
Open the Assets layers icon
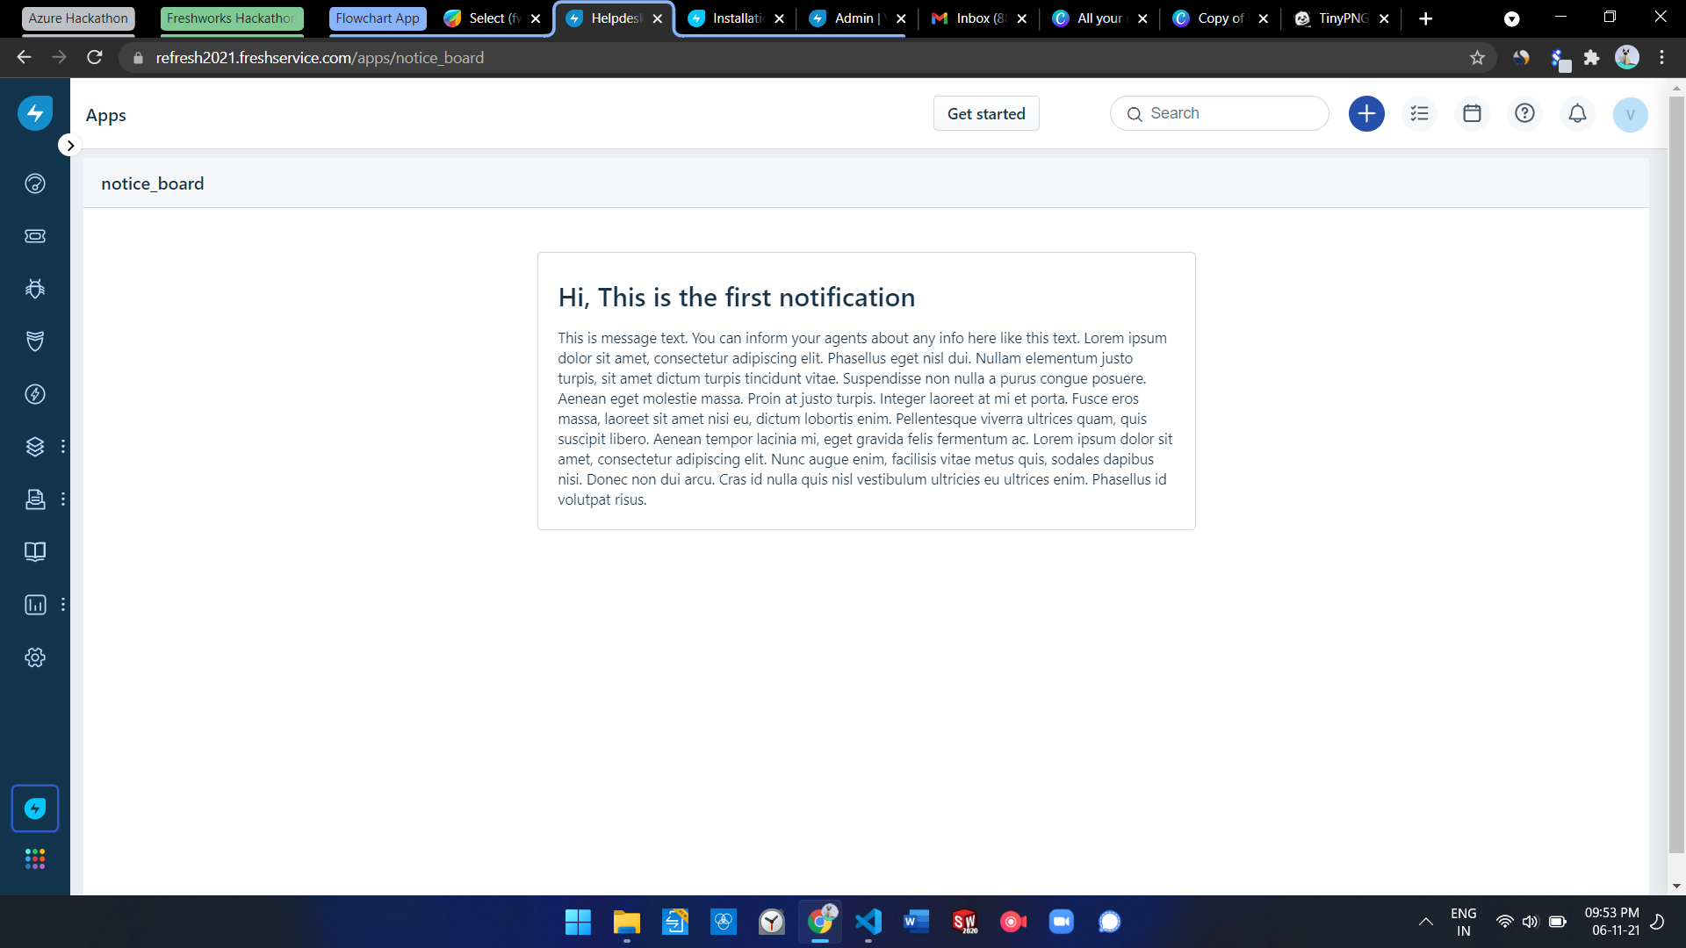point(35,447)
